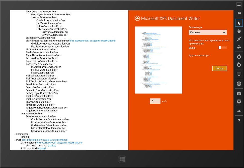Switch to basic touch mode hand icon

pos(239,31)
